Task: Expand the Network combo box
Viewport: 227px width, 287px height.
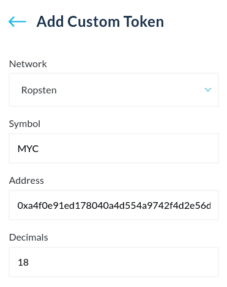Action: [x=114, y=90]
